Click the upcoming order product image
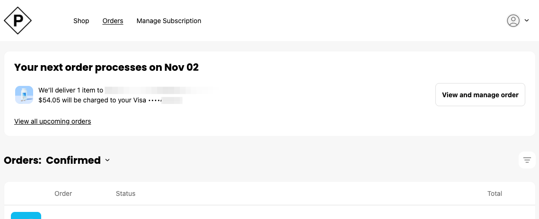 tap(24, 95)
